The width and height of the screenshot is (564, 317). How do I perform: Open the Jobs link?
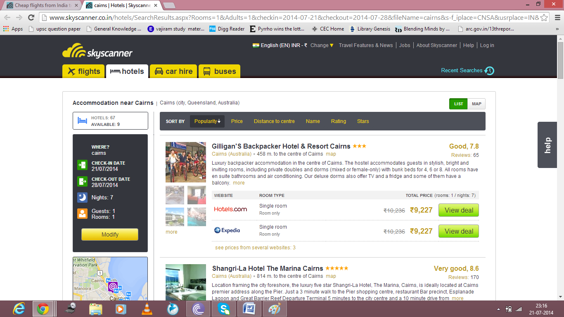(x=405, y=45)
